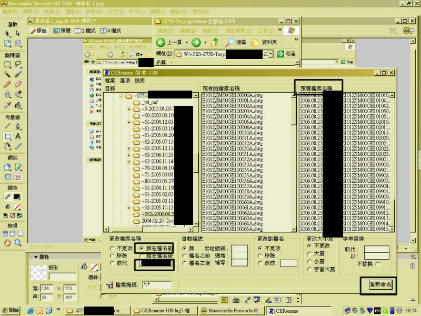The width and height of the screenshot is (421, 316).
Task: Select the Pen tool in Fireworks
Action: (x=18, y=126)
